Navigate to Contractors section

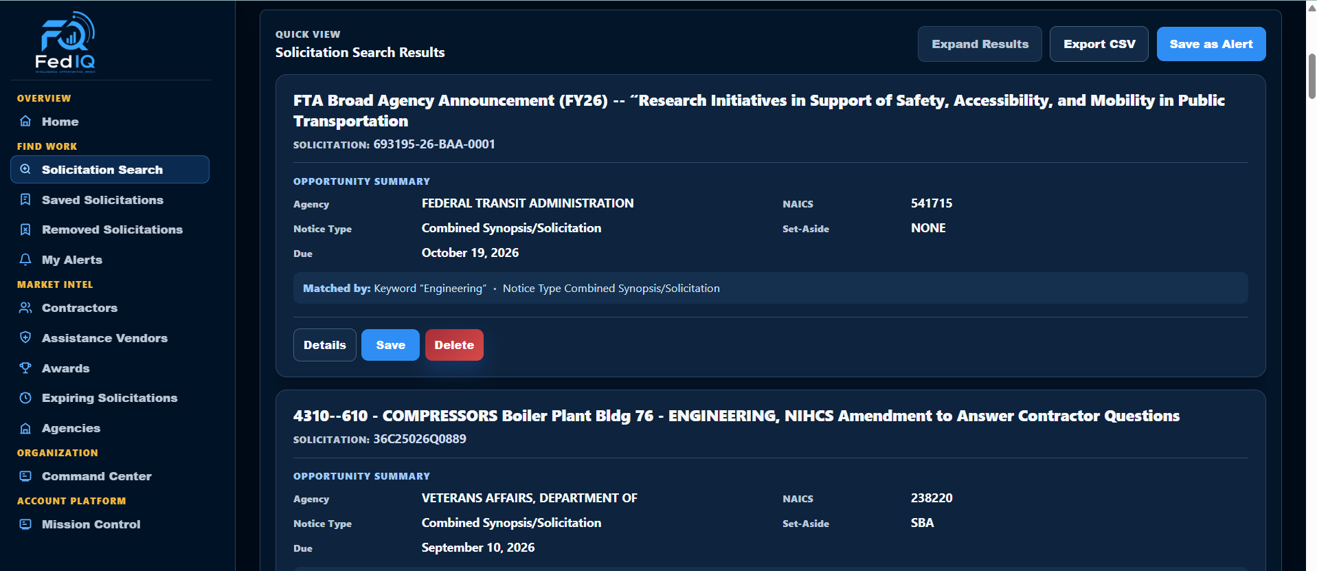coord(110,308)
